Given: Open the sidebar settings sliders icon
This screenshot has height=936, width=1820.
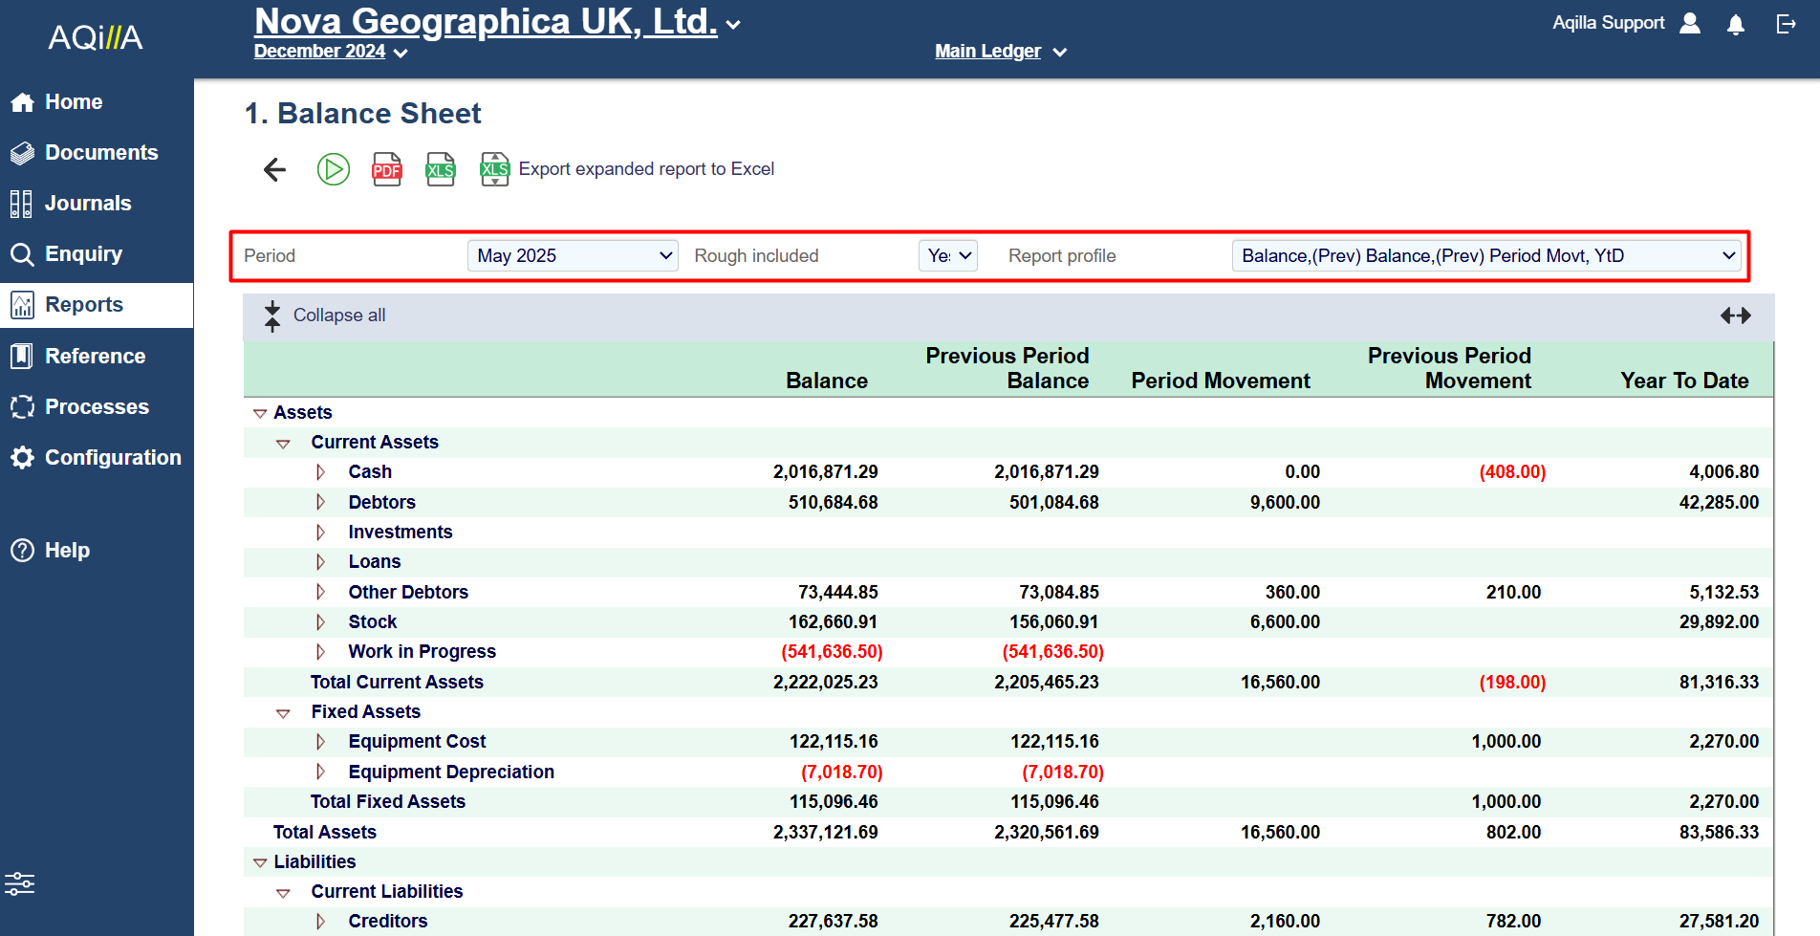Looking at the screenshot, I should 20,883.
